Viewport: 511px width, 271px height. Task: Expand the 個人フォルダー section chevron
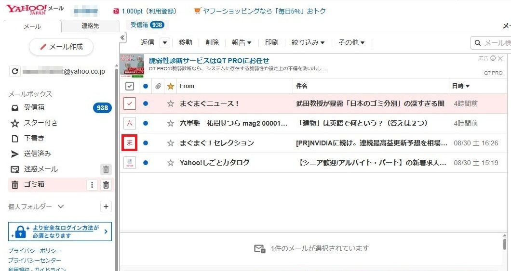(60, 206)
